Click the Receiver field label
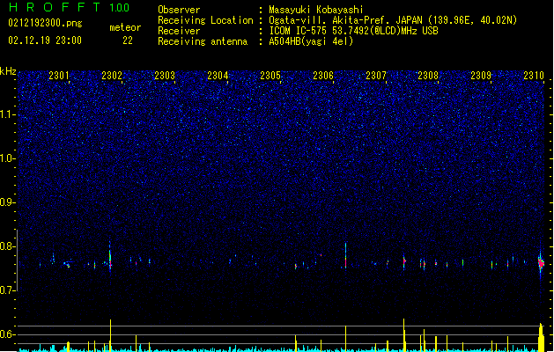 tap(179, 31)
